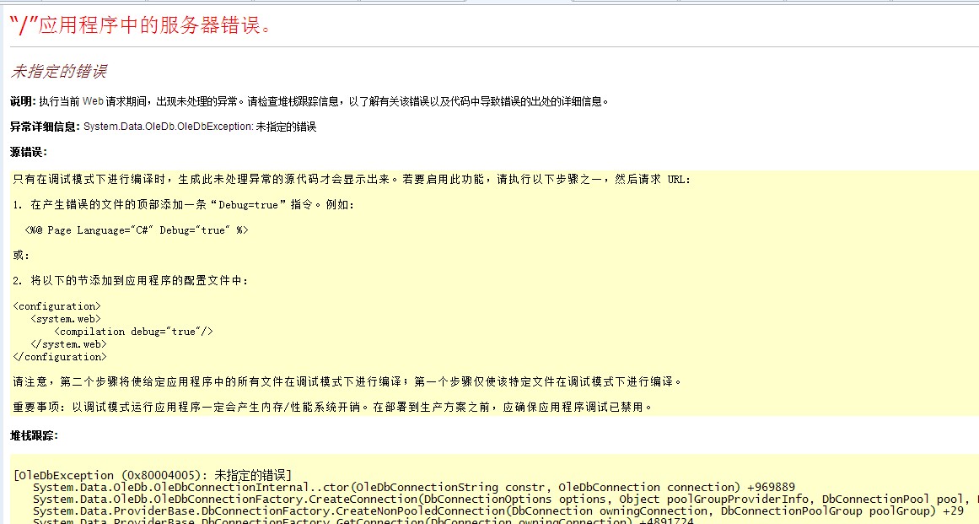
Task: Click the System.Data.OleDb.OleDbException text
Action: click(168, 127)
